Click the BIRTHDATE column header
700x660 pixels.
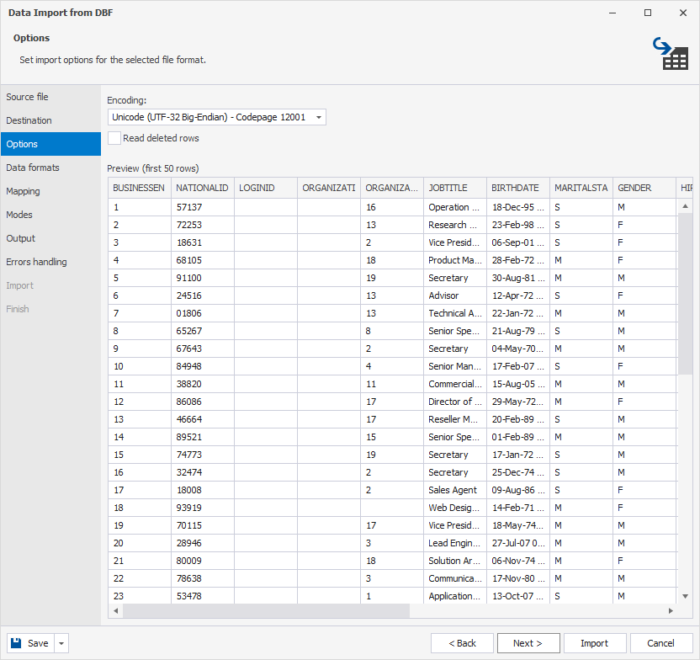[518, 188]
